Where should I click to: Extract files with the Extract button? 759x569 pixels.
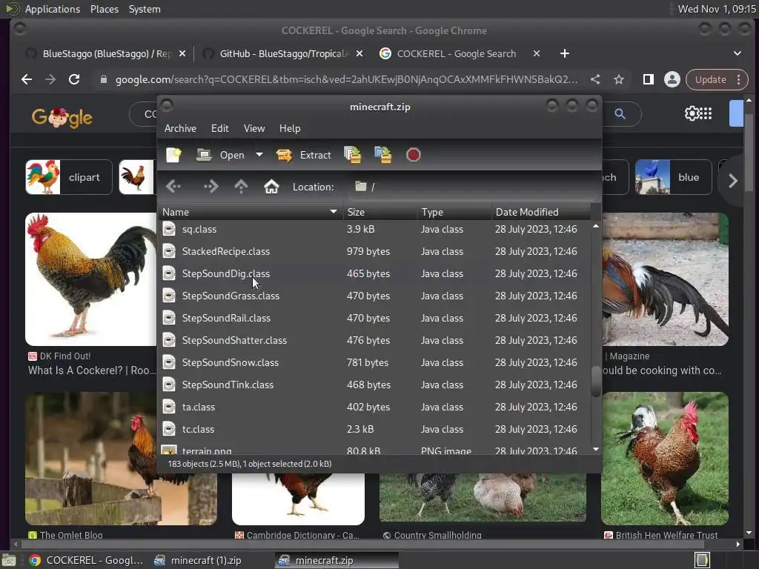303,155
